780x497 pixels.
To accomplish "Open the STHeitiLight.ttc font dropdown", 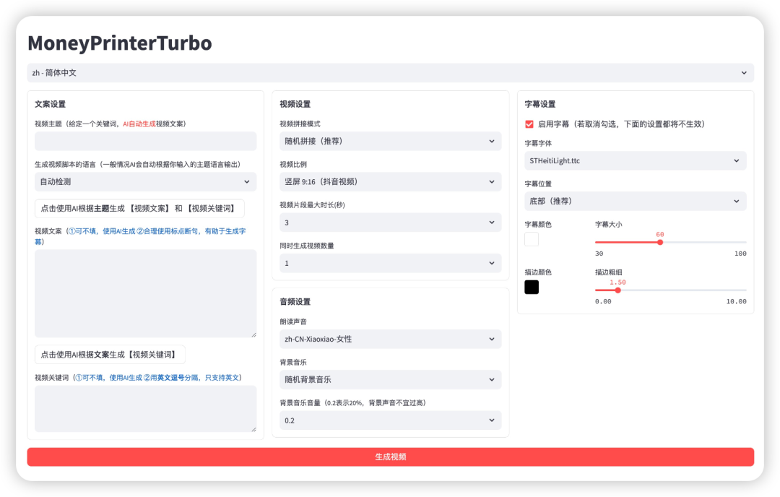I will [636, 160].
